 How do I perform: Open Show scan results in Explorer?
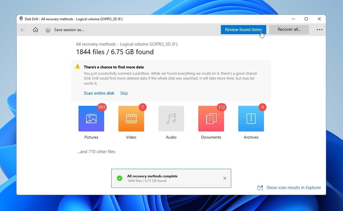click(294, 188)
